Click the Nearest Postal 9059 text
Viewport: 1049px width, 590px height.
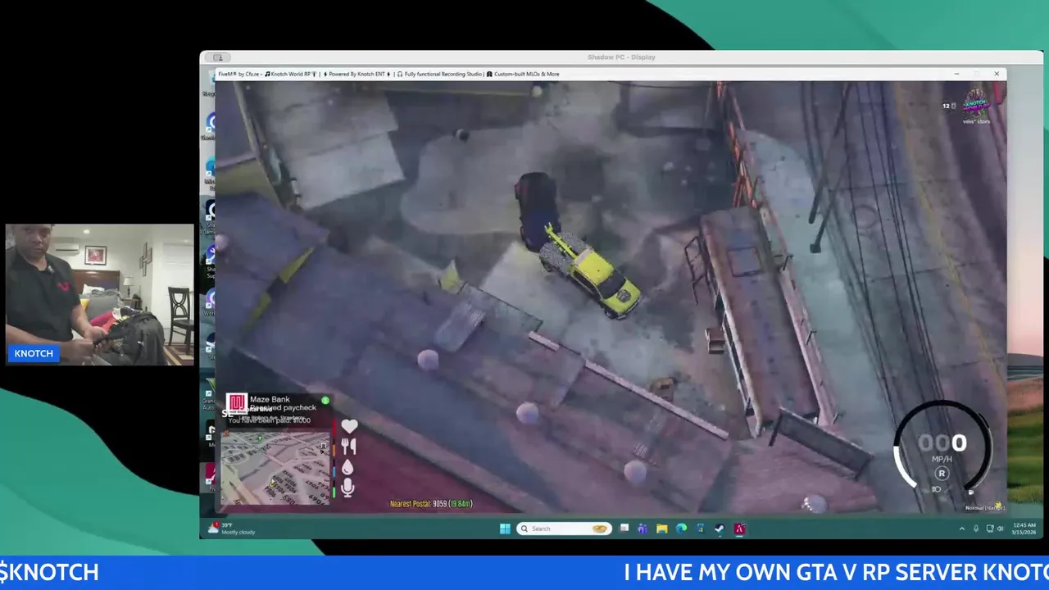431,504
